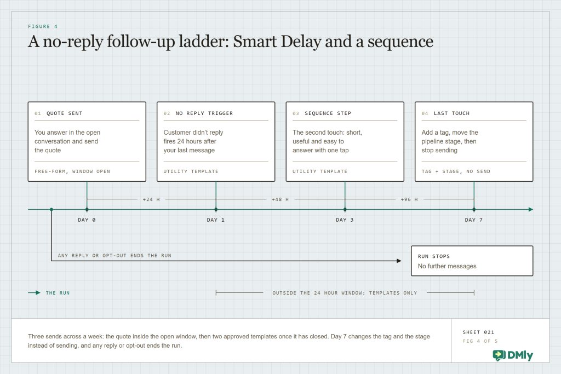This screenshot has width=561, height=374.
Task: Click 'The second touch: short' description
Action: click(328, 141)
